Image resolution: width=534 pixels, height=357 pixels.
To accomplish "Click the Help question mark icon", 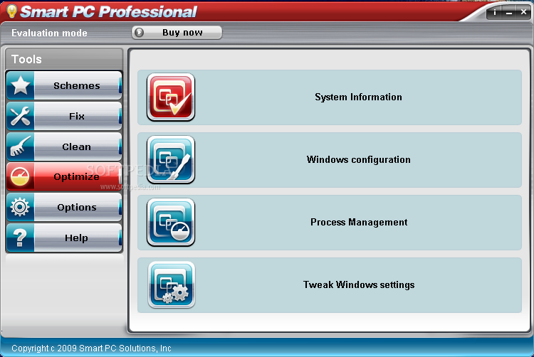I will pos(21,238).
